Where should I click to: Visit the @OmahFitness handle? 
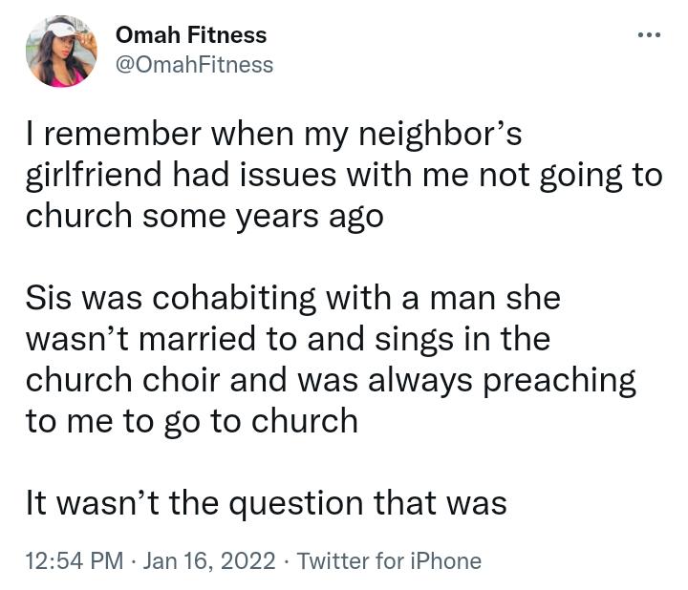(194, 65)
